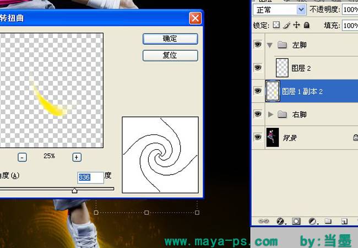Open the blend mode 正常 dropdown
The image size is (358, 248).
click(x=279, y=10)
